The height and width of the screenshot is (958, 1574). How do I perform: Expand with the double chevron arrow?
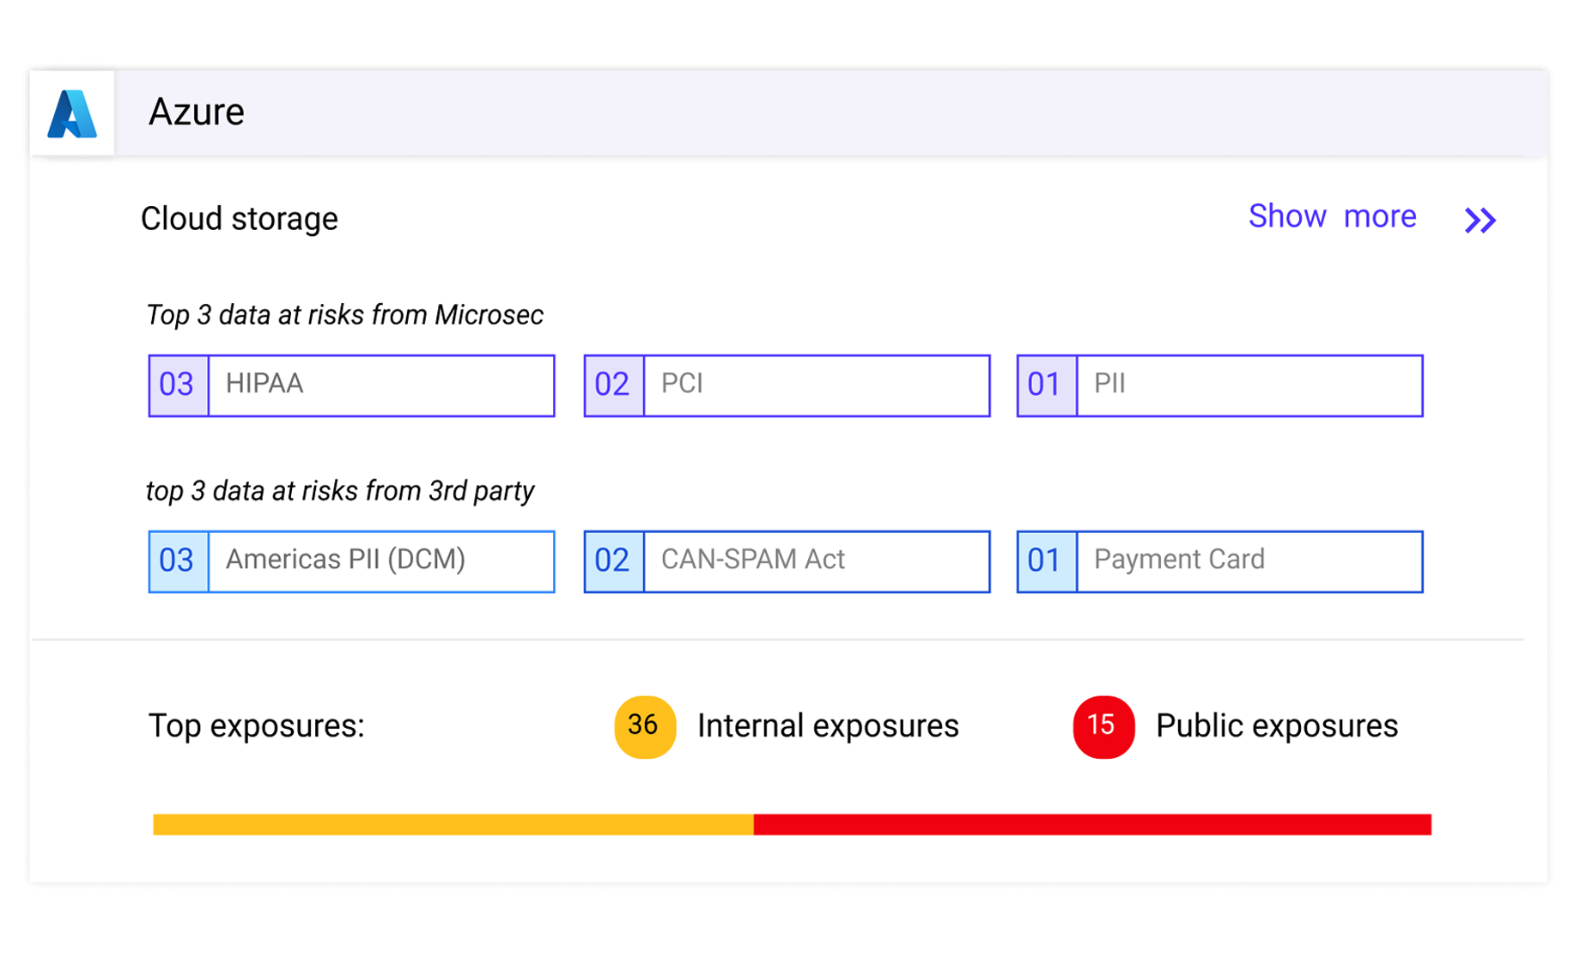coord(1480,220)
